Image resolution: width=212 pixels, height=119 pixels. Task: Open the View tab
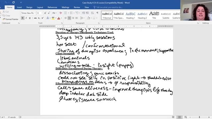coord(87,7)
